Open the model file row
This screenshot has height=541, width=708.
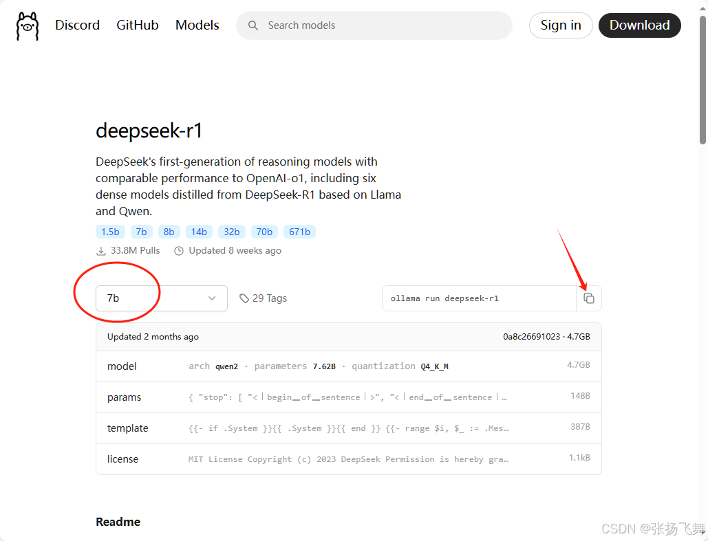tap(349, 366)
